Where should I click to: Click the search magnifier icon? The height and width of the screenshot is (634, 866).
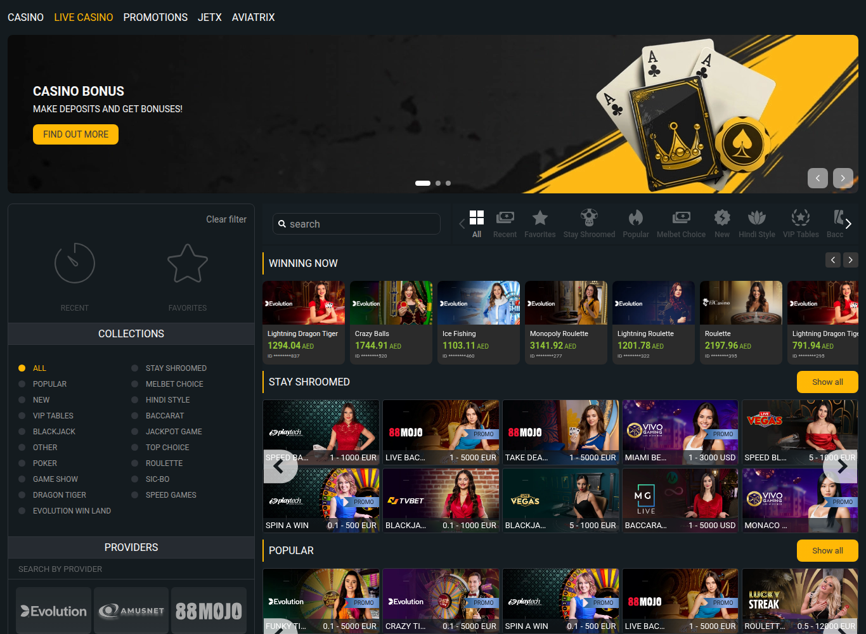tap(282, 224)
